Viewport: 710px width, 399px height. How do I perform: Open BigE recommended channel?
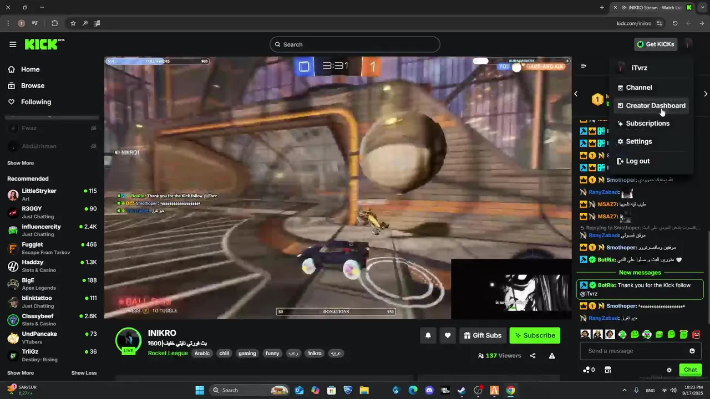point(52,284)
